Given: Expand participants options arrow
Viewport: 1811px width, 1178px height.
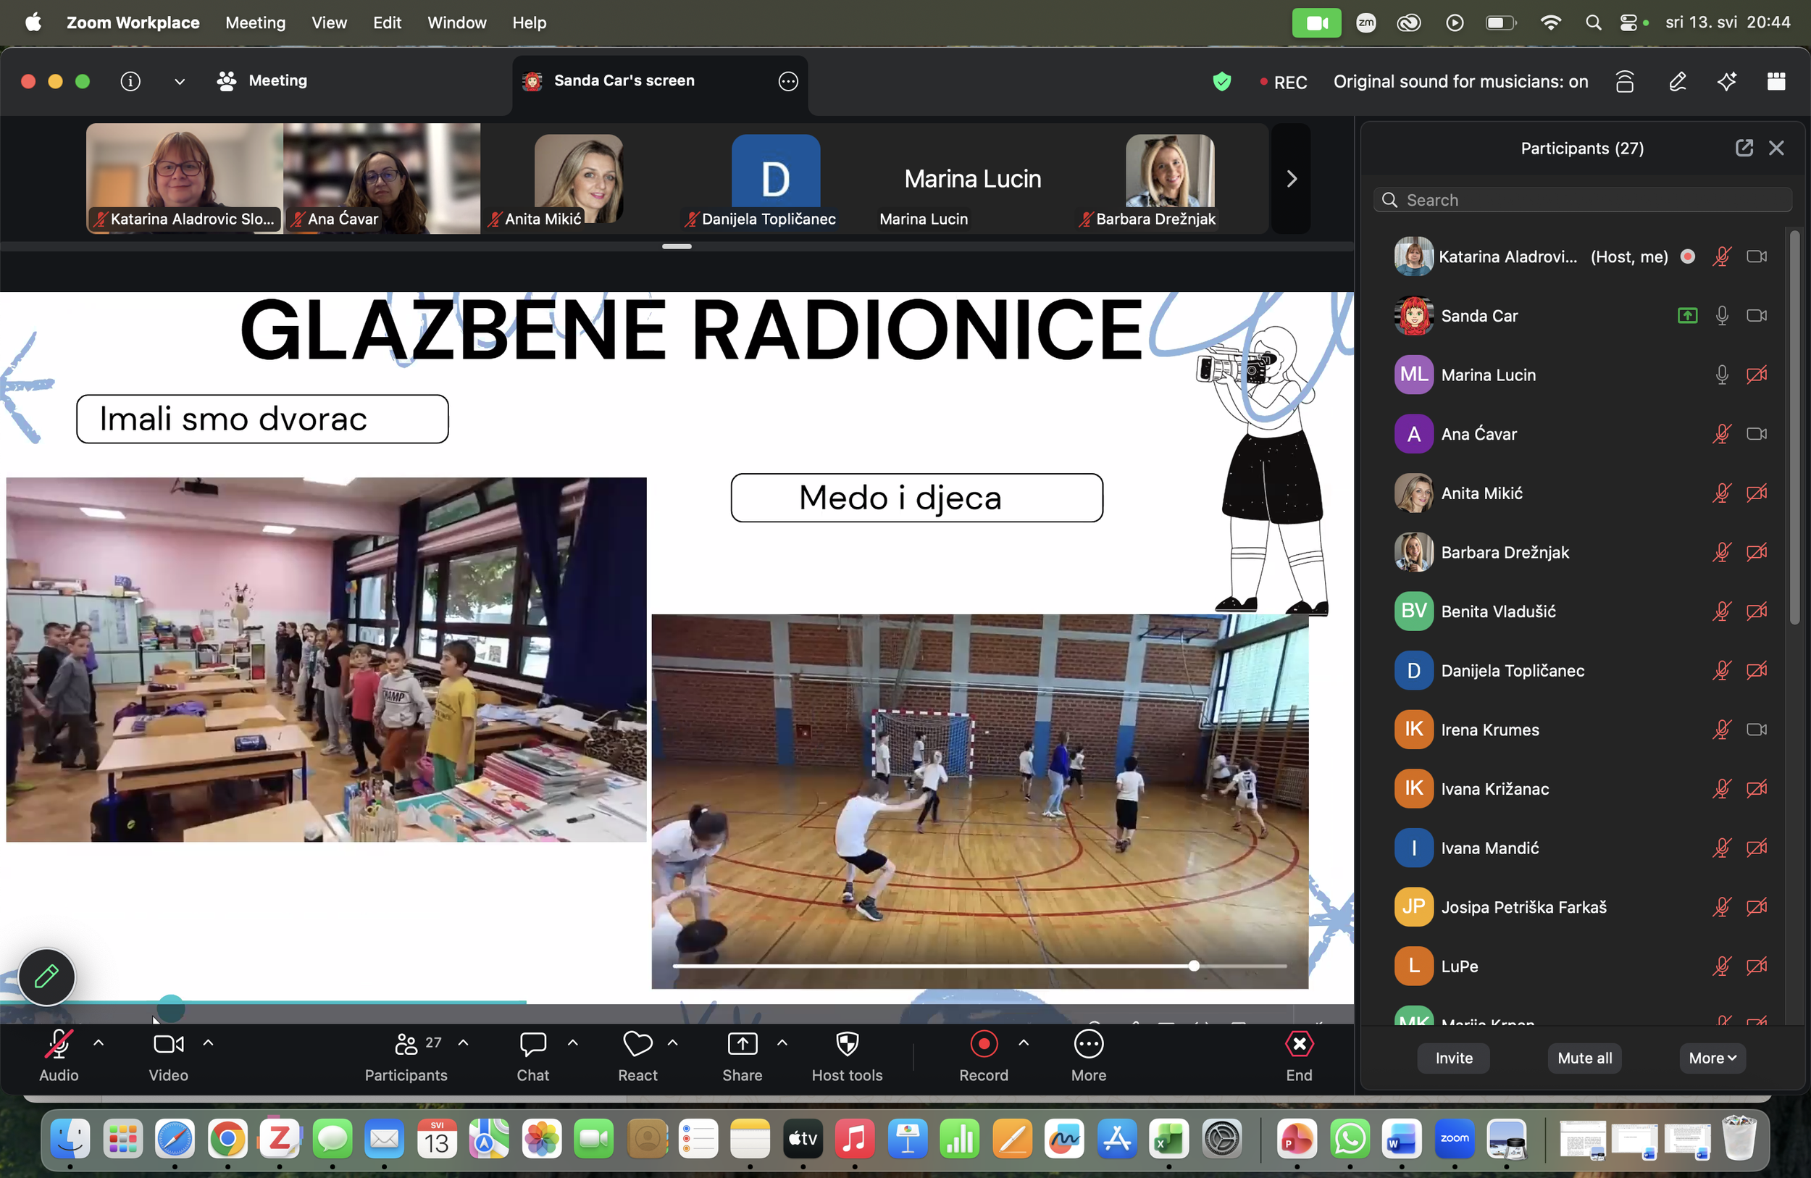Looking at the screenshot, I should (463, 1043).
